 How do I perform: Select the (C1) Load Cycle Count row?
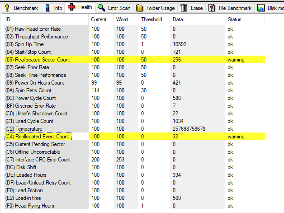pos(135,121)
